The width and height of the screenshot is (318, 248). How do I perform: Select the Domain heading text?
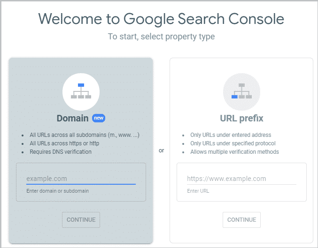[73, 118]
